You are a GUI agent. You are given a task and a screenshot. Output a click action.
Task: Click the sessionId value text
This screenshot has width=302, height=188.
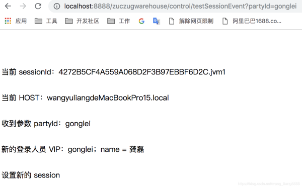pyautogui.click(x=142, y=72)
